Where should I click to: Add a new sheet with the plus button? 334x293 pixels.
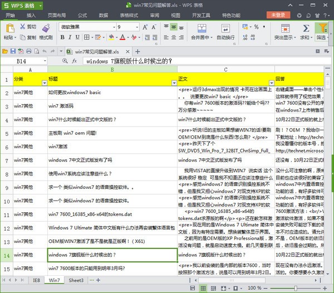click(x=98, y=280)
